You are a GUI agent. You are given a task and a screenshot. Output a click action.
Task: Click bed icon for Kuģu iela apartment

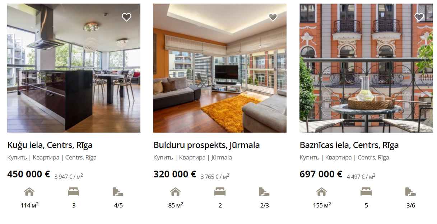point(74,192)
